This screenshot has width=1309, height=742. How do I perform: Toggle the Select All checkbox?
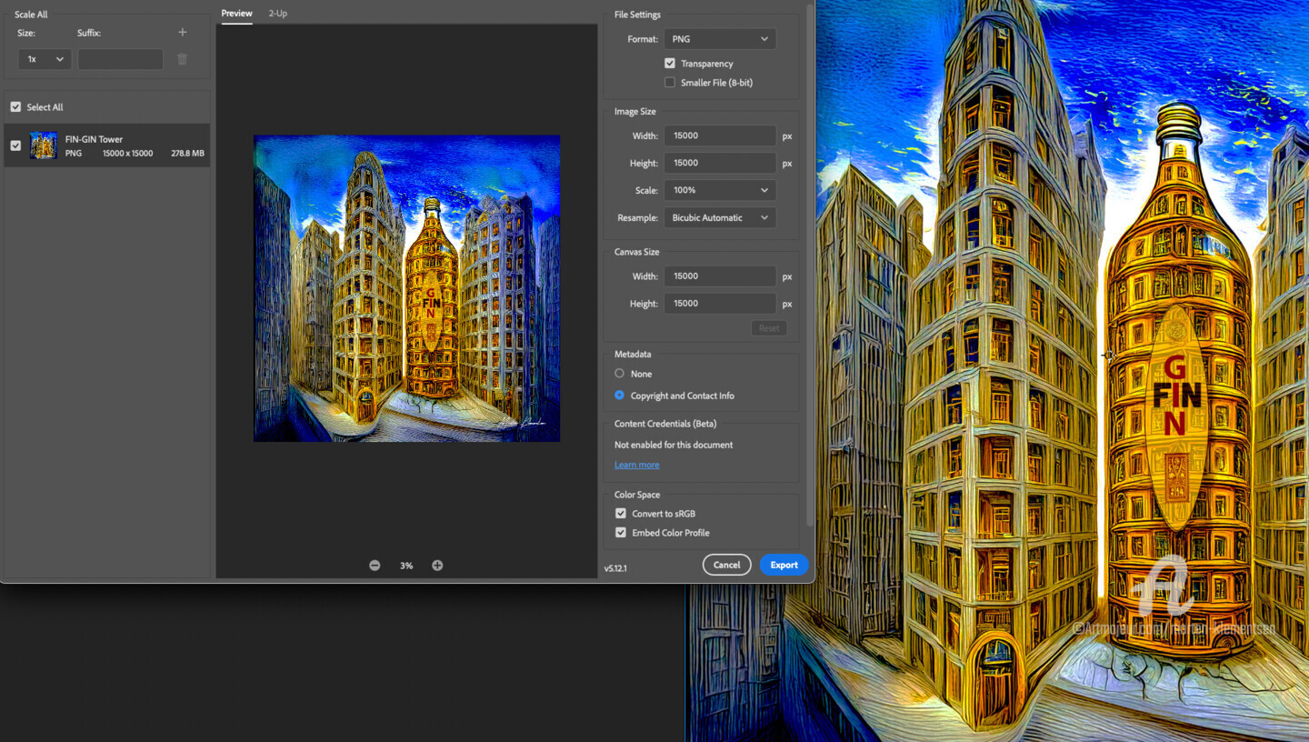(x=15, y=107)
